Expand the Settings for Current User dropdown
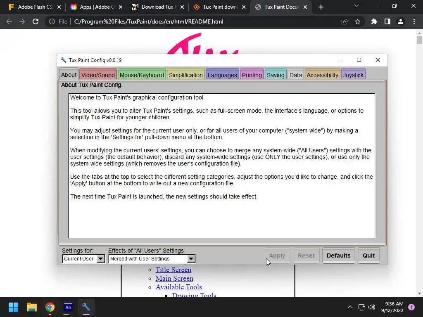This screenshot has width=423, height=317. tap(83, 258)
